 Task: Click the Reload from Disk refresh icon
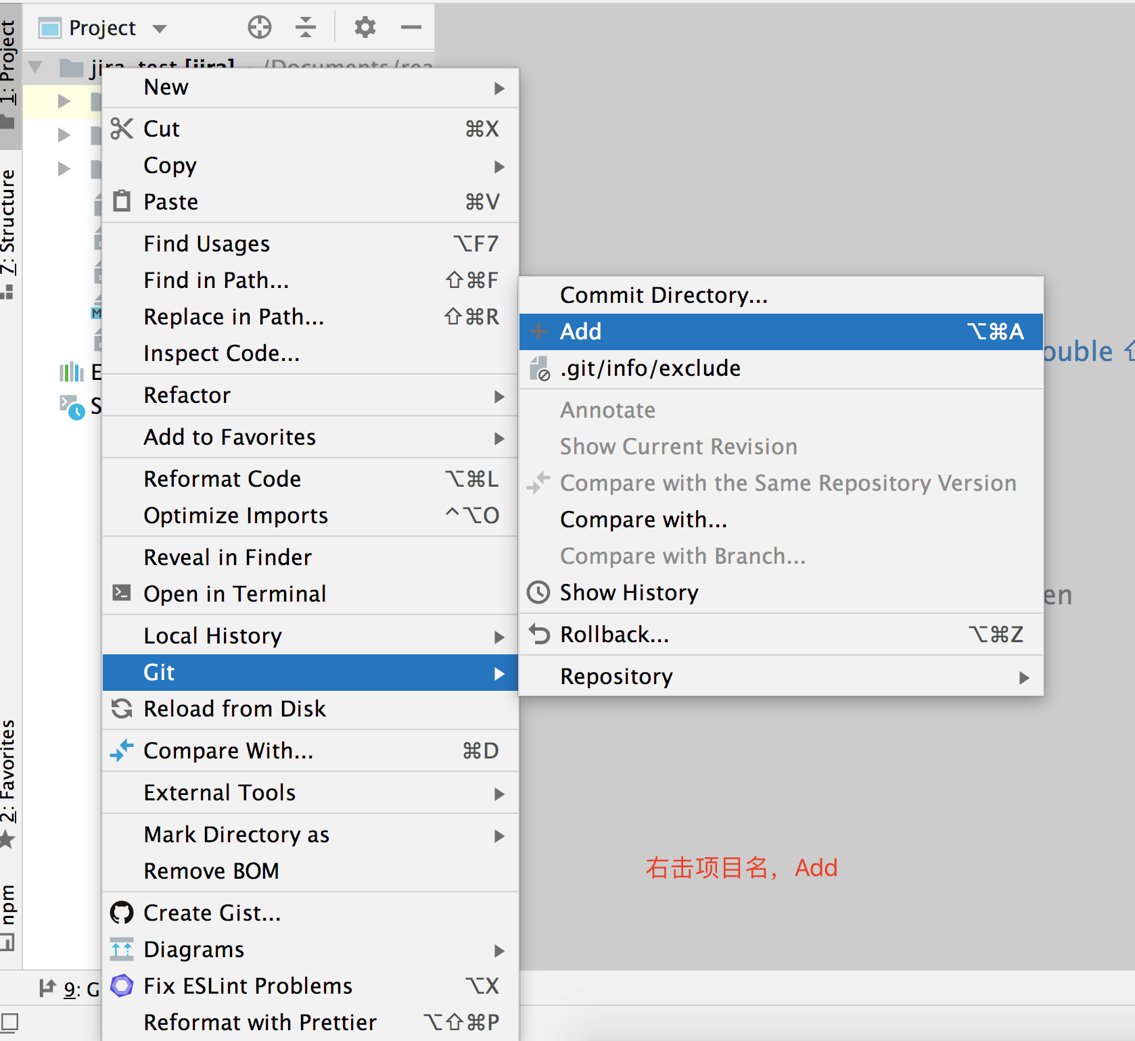point(122,708)
